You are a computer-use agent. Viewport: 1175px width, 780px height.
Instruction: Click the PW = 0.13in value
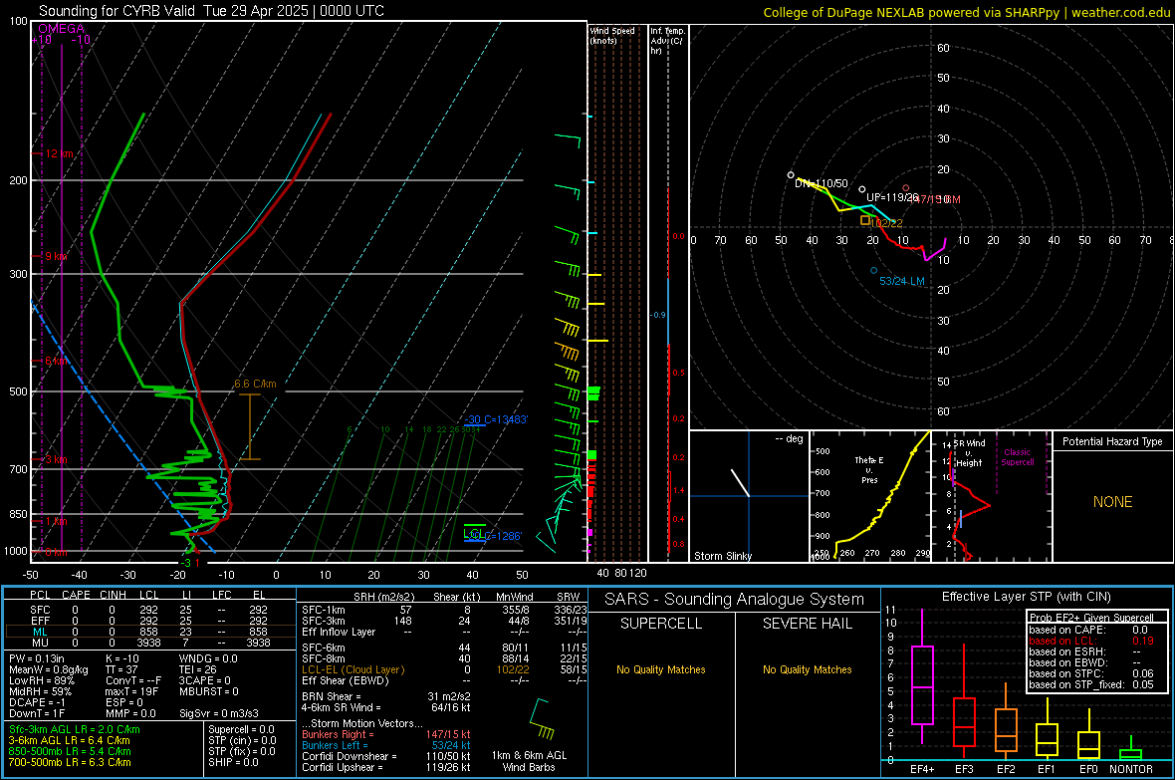[37, 658]
